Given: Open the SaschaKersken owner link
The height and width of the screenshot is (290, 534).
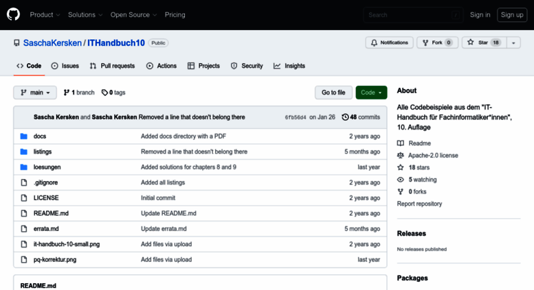Looking at the screenshot, I should click(52, 43).
